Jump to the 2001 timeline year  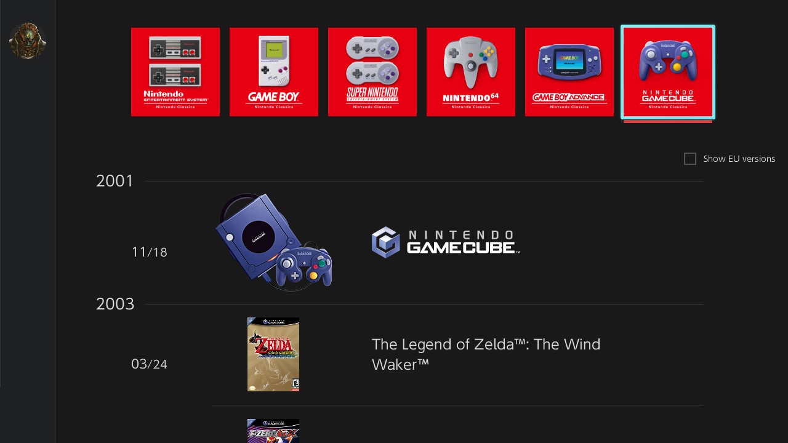click(115, 181)
